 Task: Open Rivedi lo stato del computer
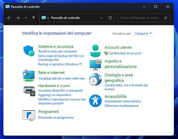58,51
